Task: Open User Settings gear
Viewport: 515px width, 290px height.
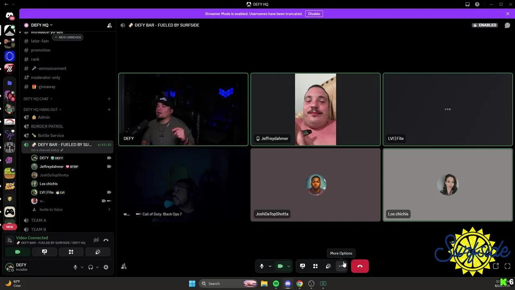Action: tap(106, 267)
